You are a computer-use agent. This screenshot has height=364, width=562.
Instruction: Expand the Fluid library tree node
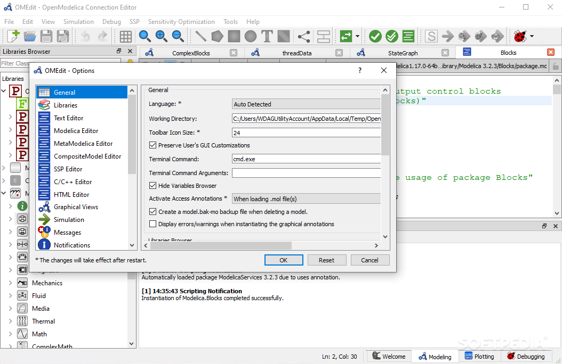[10, 296]
